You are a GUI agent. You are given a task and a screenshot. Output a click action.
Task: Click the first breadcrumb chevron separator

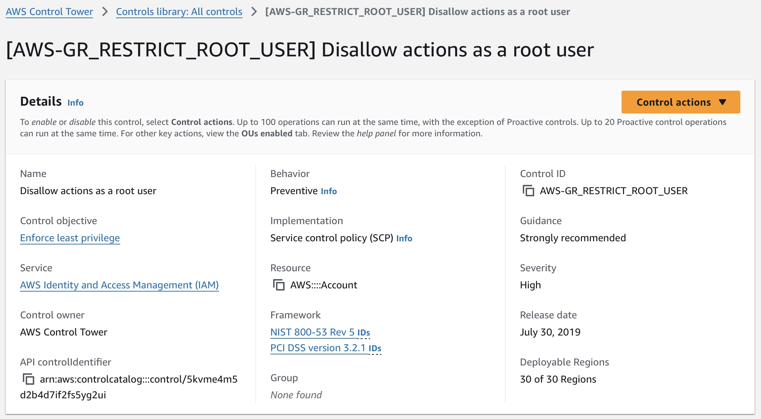[x=104, y=12]
